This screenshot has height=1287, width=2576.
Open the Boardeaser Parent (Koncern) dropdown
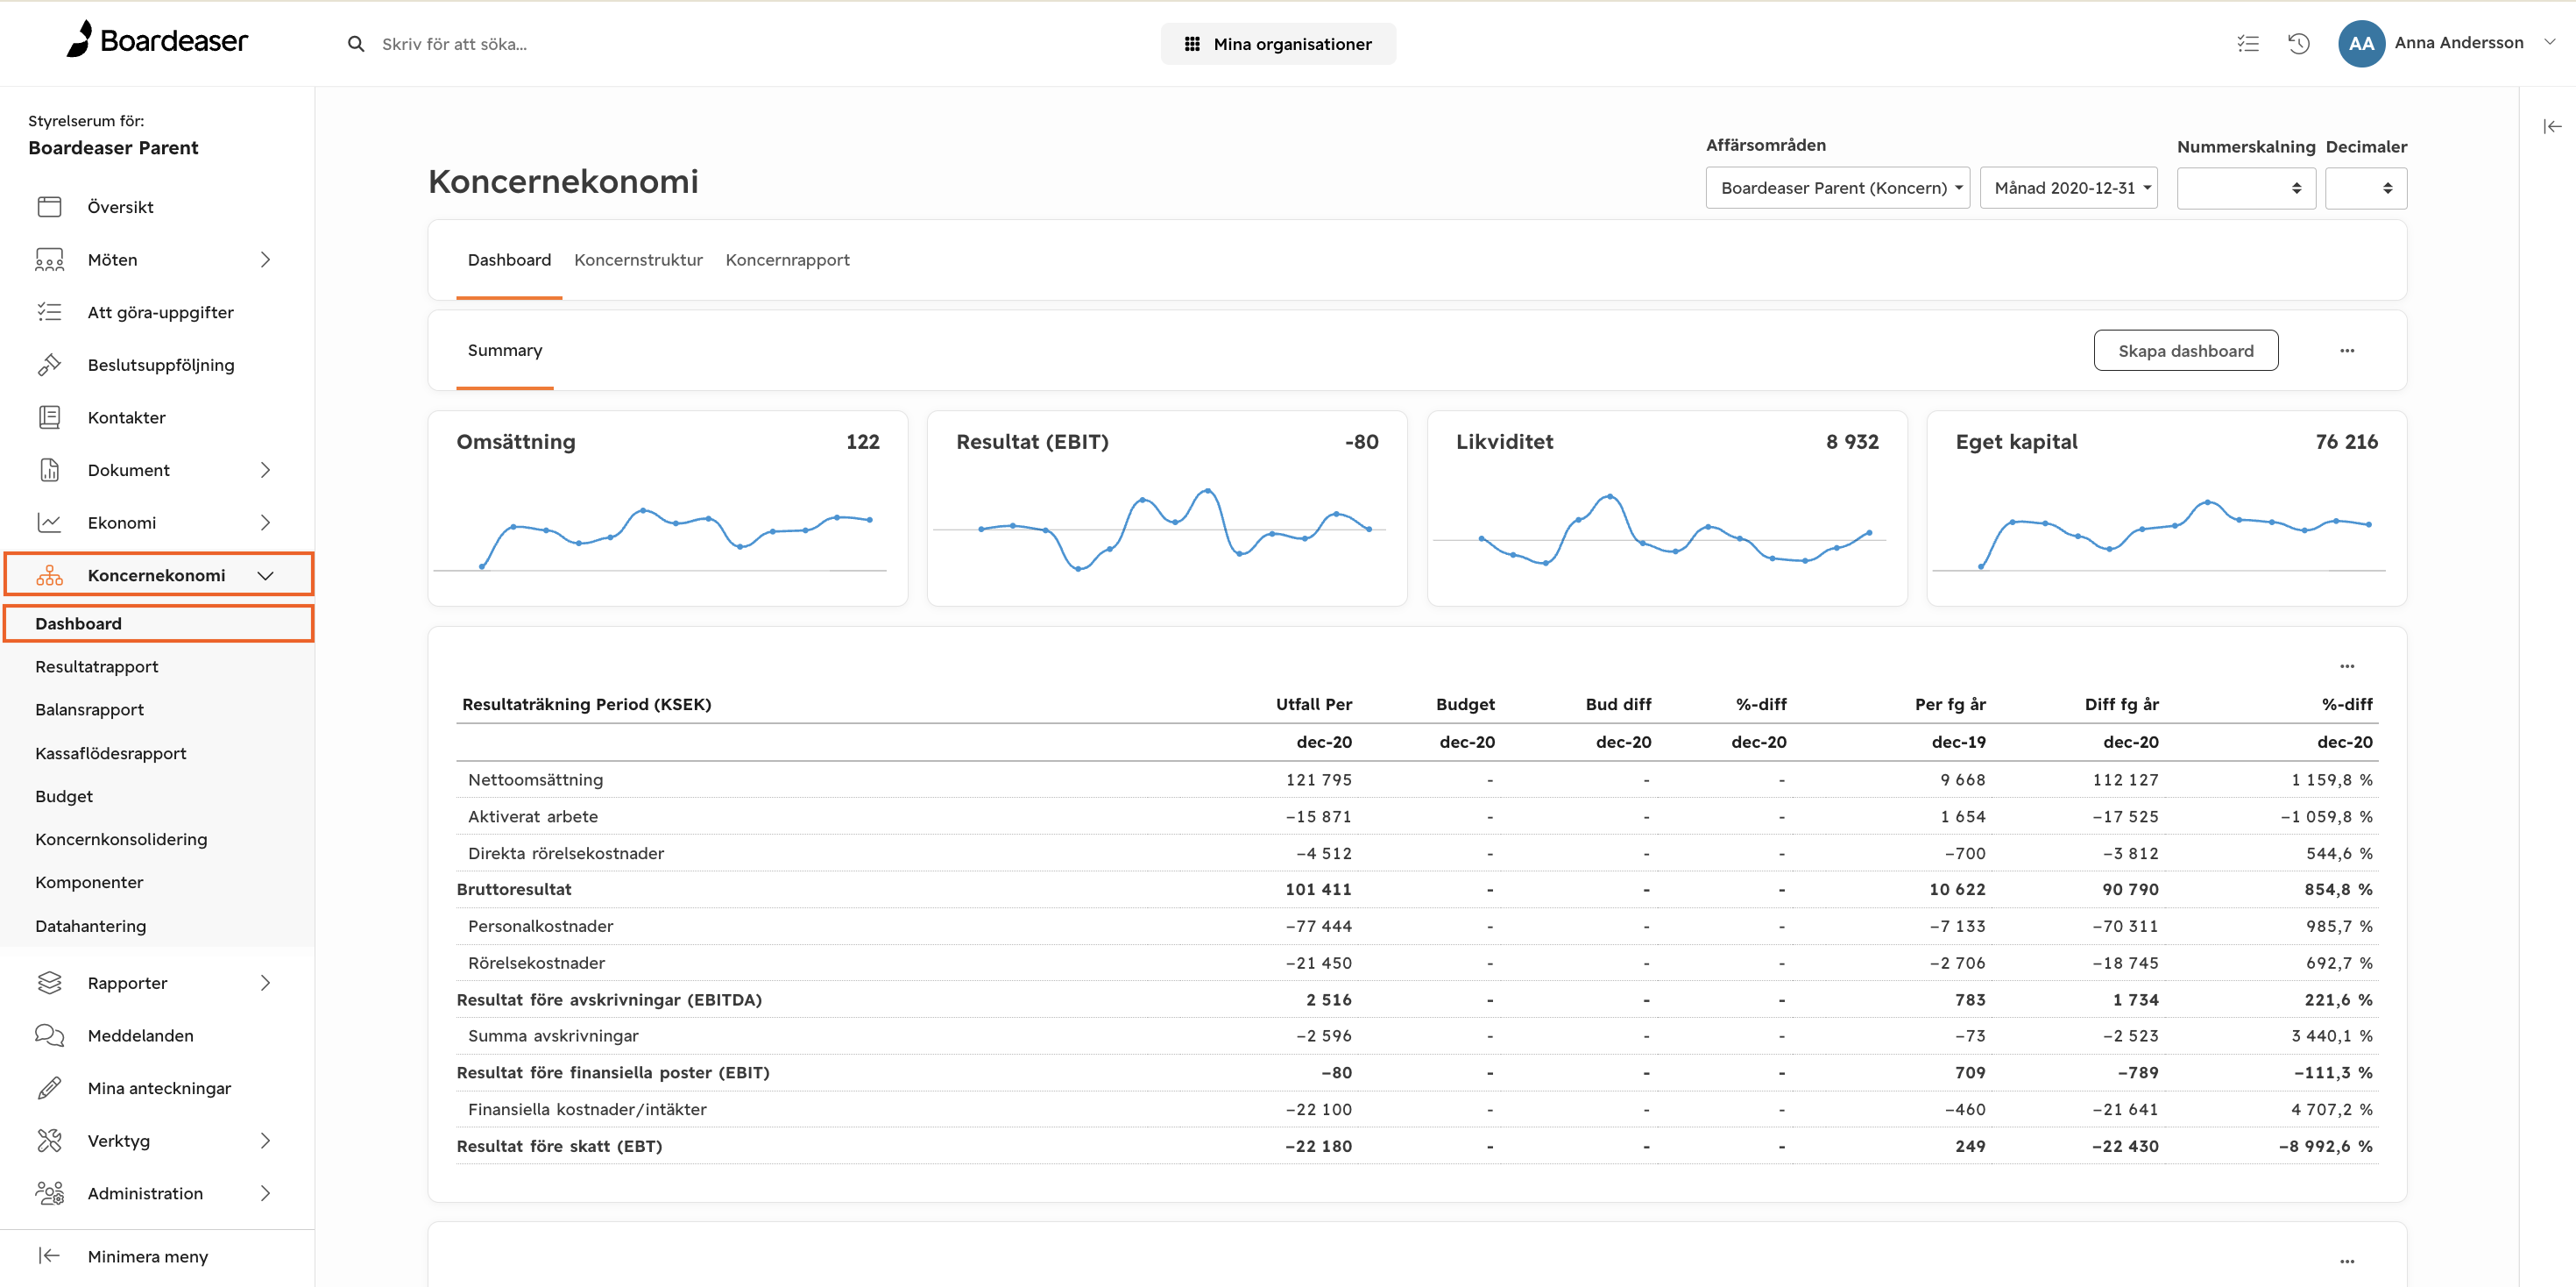(1837, 188)
